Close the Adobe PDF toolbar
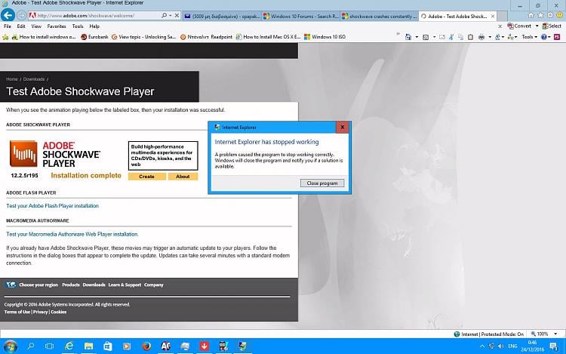The width and height of the screenshot is (566, 354). pos(500,26)
